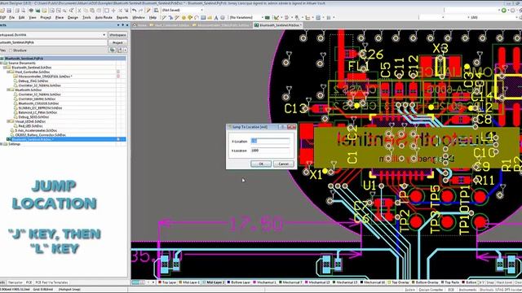This screenshot has height=293, width=522.
Task: Collapse the Visual_LEDx6.SchDoc tree node
Action: (8, 121)
